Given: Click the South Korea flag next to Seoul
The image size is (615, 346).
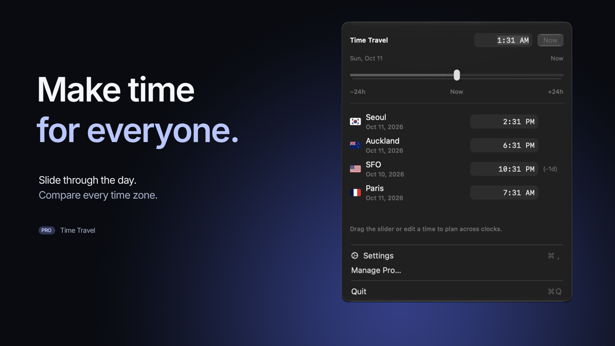Looking at the screenshot, I should coord(356,121).
